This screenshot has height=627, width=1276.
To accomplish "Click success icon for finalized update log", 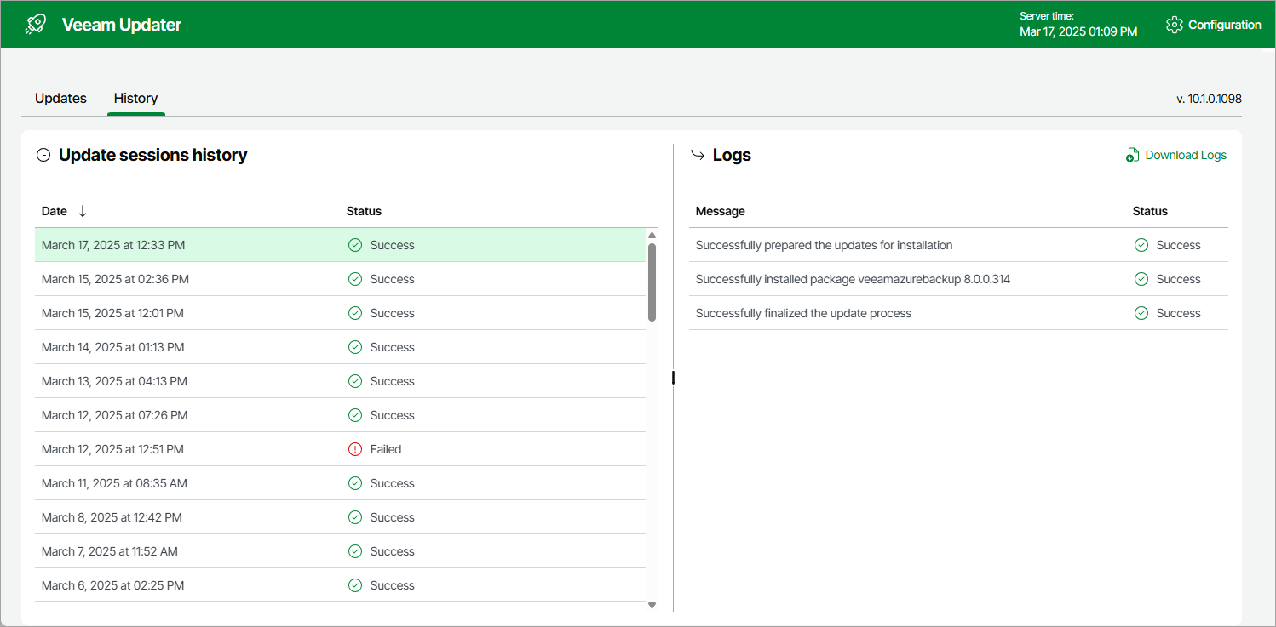I will click(x=1141, y=313).
